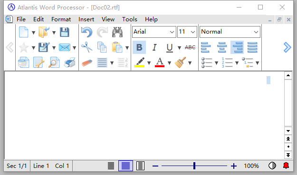Image resolution: width=297 pixels, height=175 pixels.
Task: Send the document by email via the envelope icon
Action: click(x=65, y=47)
